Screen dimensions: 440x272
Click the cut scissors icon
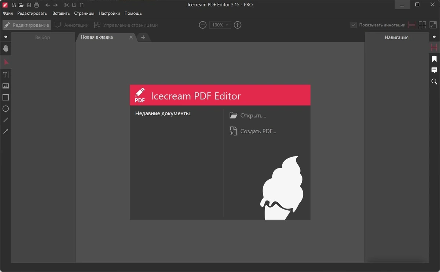point(66,5)
